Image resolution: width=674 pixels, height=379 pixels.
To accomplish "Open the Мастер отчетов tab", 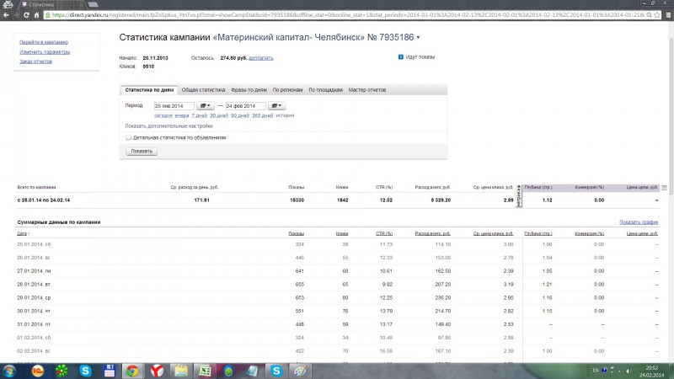I will pos(367,90).
